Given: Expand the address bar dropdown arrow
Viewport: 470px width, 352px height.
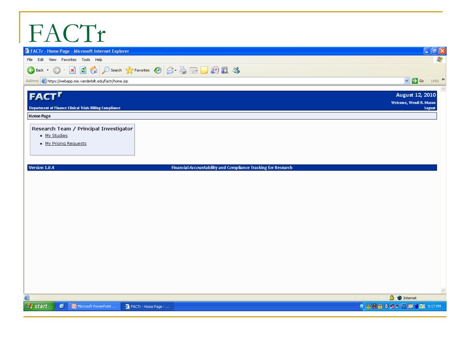Looking at the screenshot, I should 407,81.
